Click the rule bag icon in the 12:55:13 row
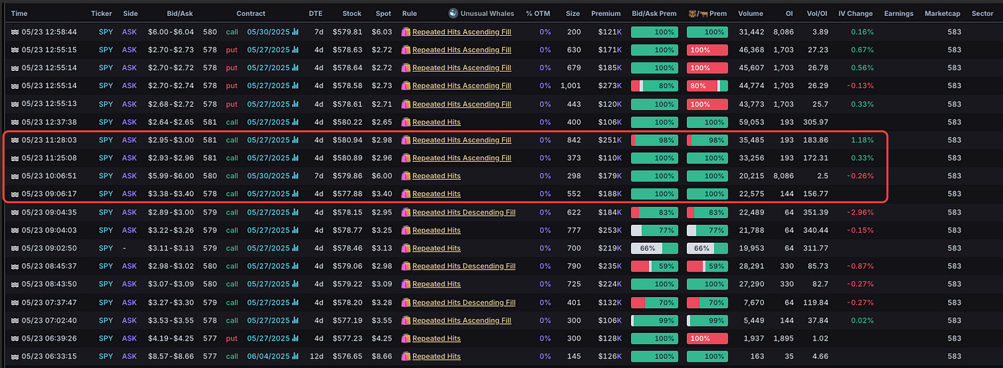Screen dimensions: 1003x368 click(x=406, y=104)
